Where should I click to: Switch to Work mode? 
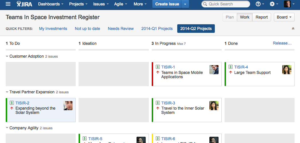coord(245,17)
